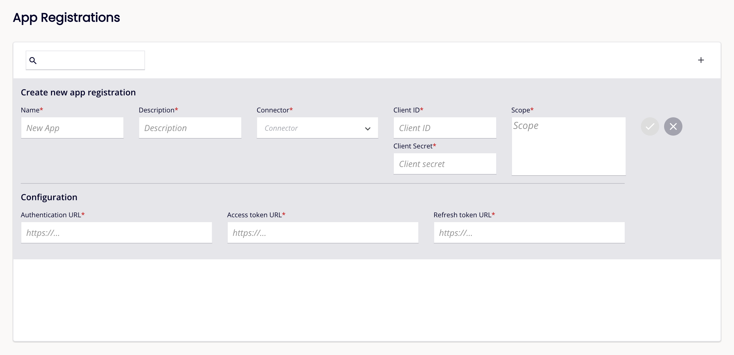Click the magnifier search icon
Image resolution: width=734 pixels, height=355 pixels.
click(x=33, y=61)
